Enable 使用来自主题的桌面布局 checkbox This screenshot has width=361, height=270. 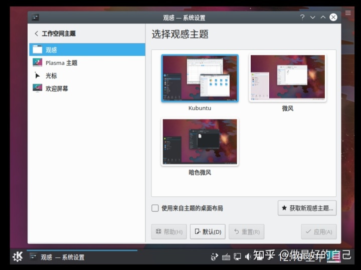[155, 208]
